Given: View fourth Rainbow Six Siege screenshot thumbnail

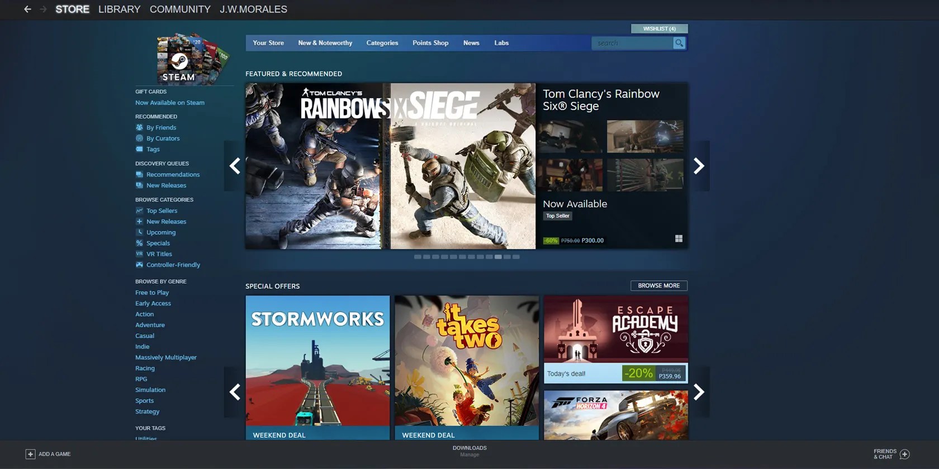Looking at the screenshot, I should tap(645, 175).
